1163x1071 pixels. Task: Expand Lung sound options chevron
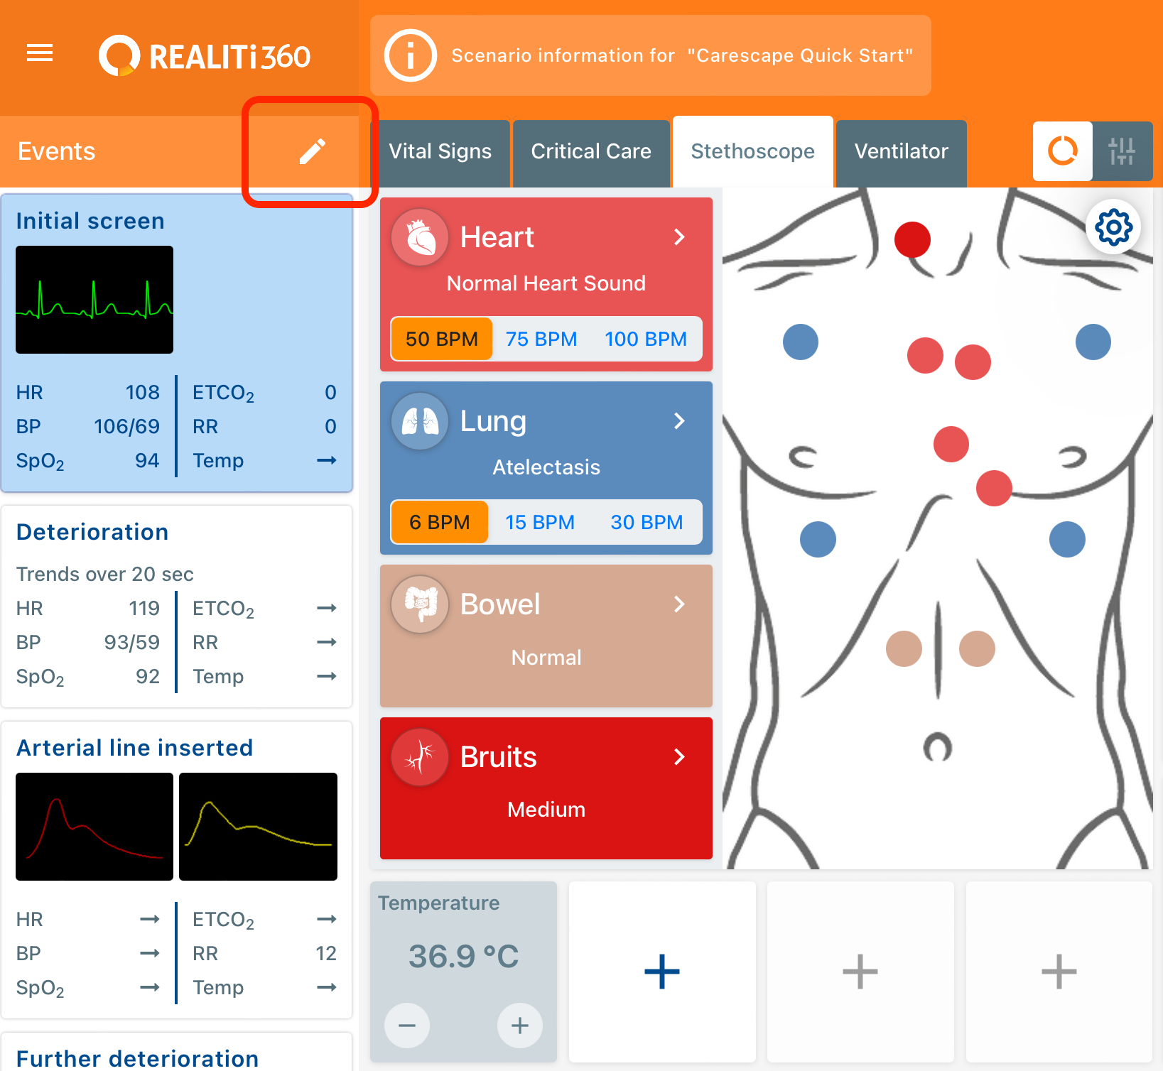(x=679, y=421)
